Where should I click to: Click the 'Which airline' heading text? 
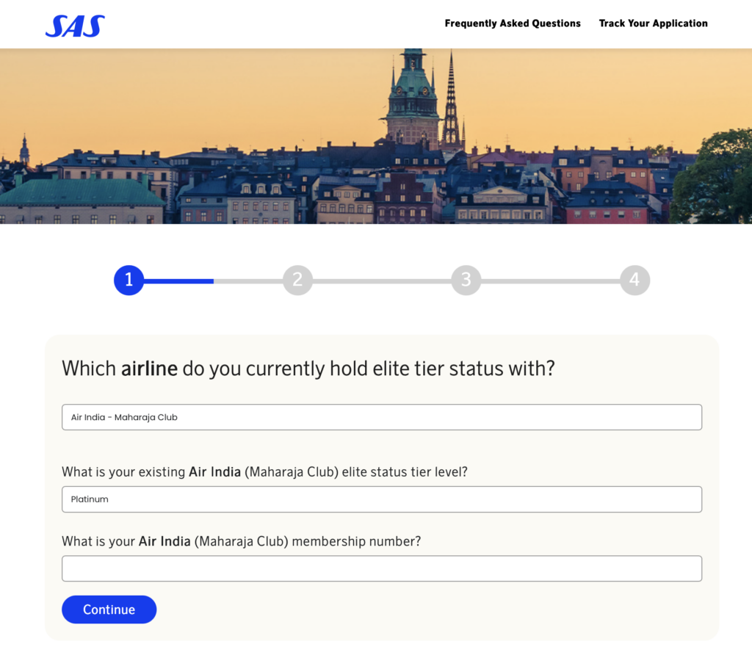308,369
